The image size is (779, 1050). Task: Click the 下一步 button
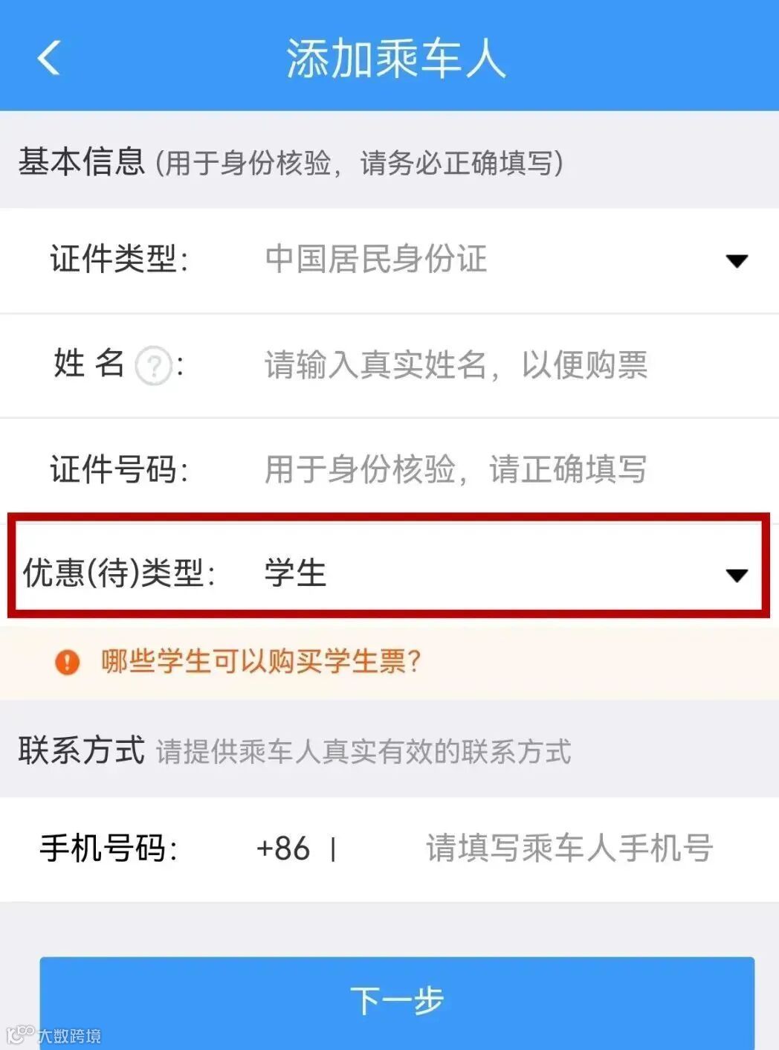click(397, 1002)
